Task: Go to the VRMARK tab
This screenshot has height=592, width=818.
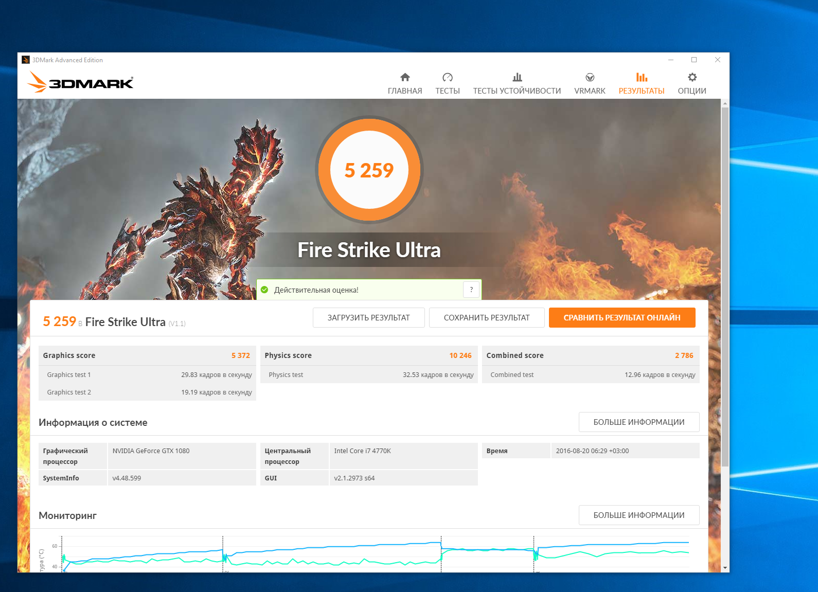Action: (590, 84)
